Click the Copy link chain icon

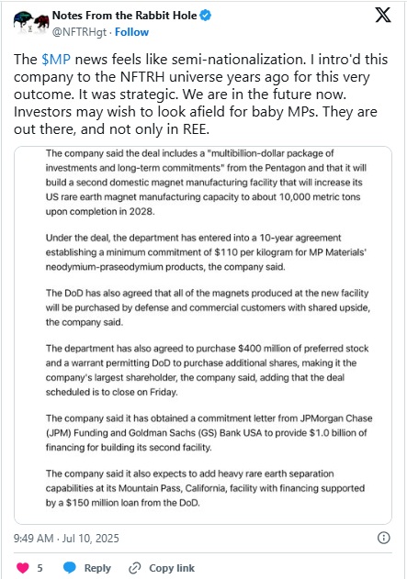134,568
